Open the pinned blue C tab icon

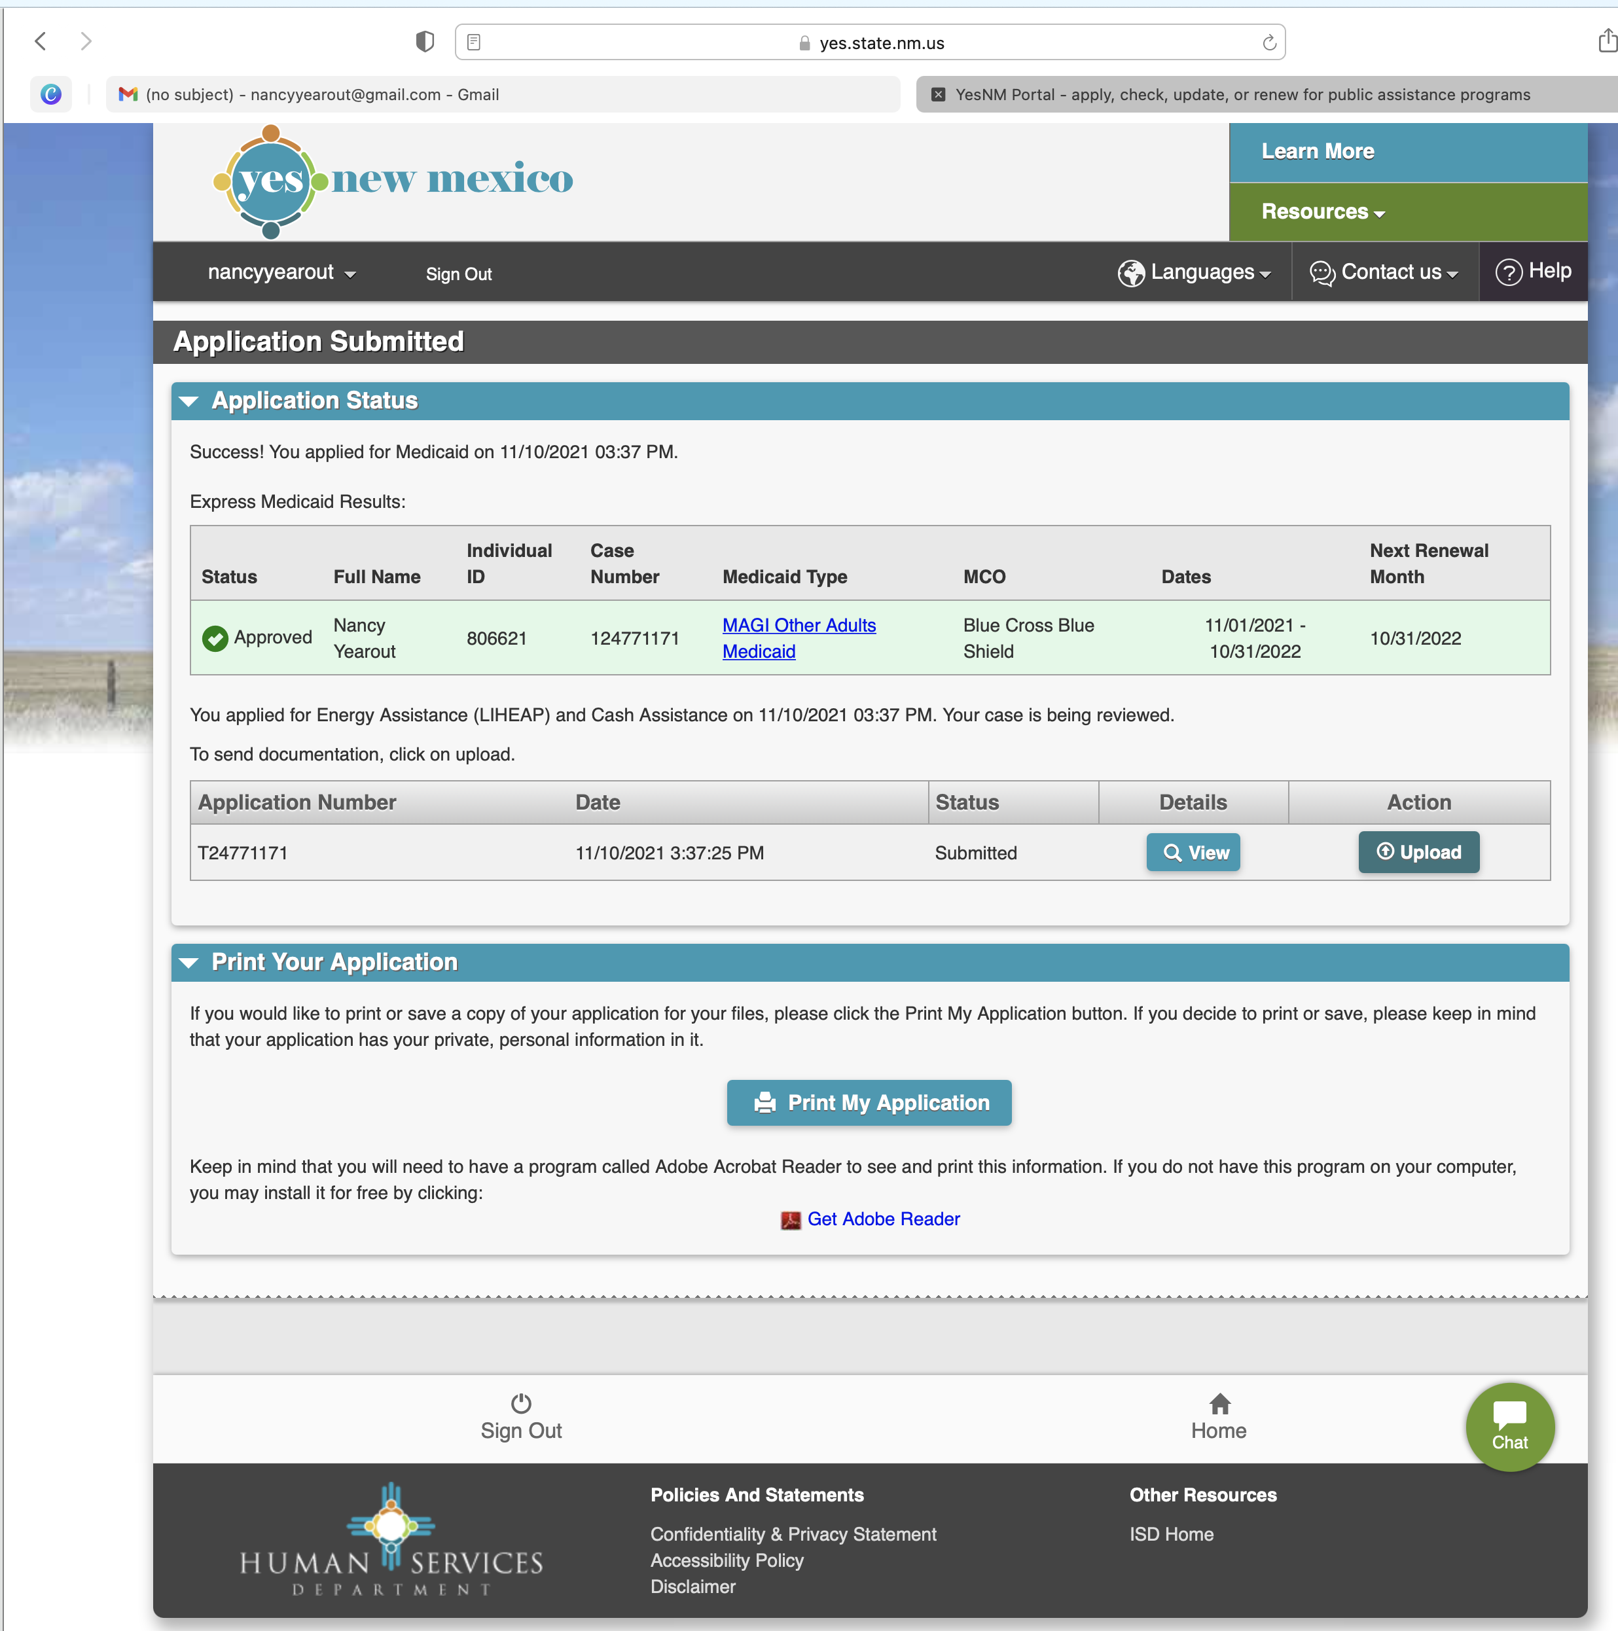coord(50,94)
